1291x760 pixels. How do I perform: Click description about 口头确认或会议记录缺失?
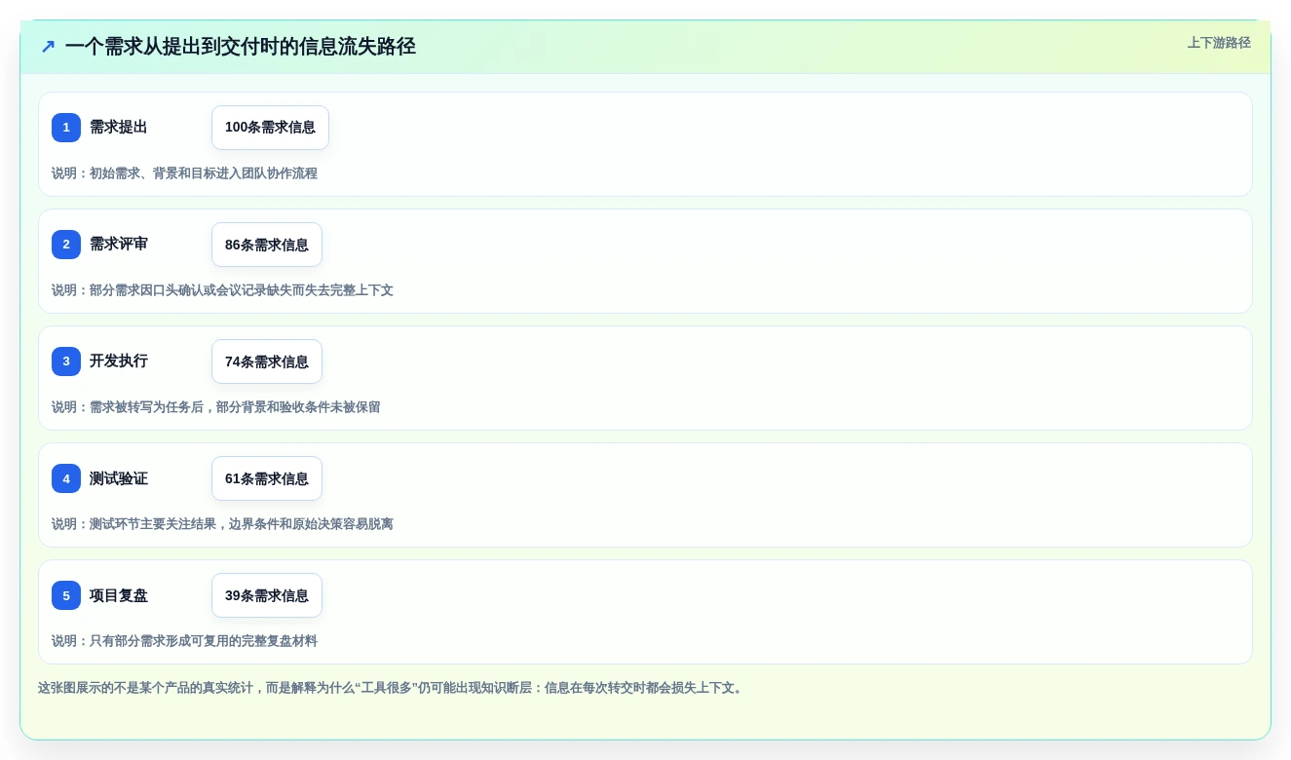pos(222,290)
